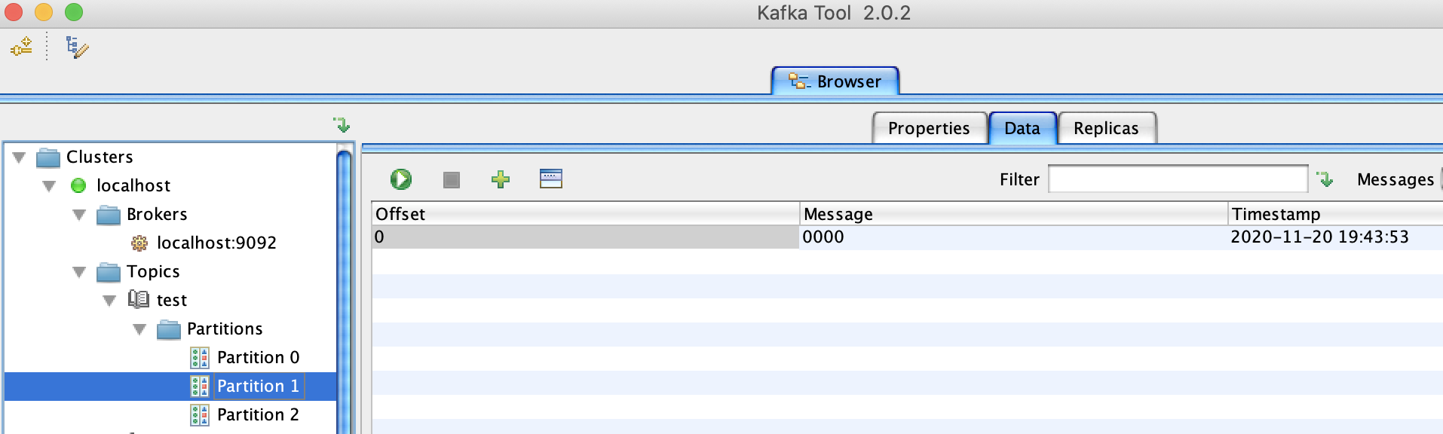Click into the Filter text field
This screenshot has height=434, width=1443.
click(1178, 179)
